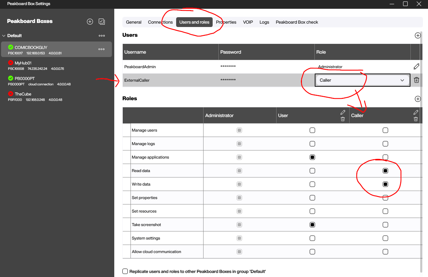Viewport: 428px width, 277px height.
Task: Switch to the Logs tab
Action: point(264,22)
